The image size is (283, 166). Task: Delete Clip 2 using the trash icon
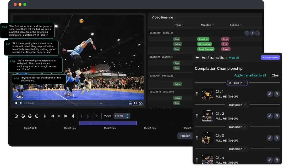pos(277,116)
